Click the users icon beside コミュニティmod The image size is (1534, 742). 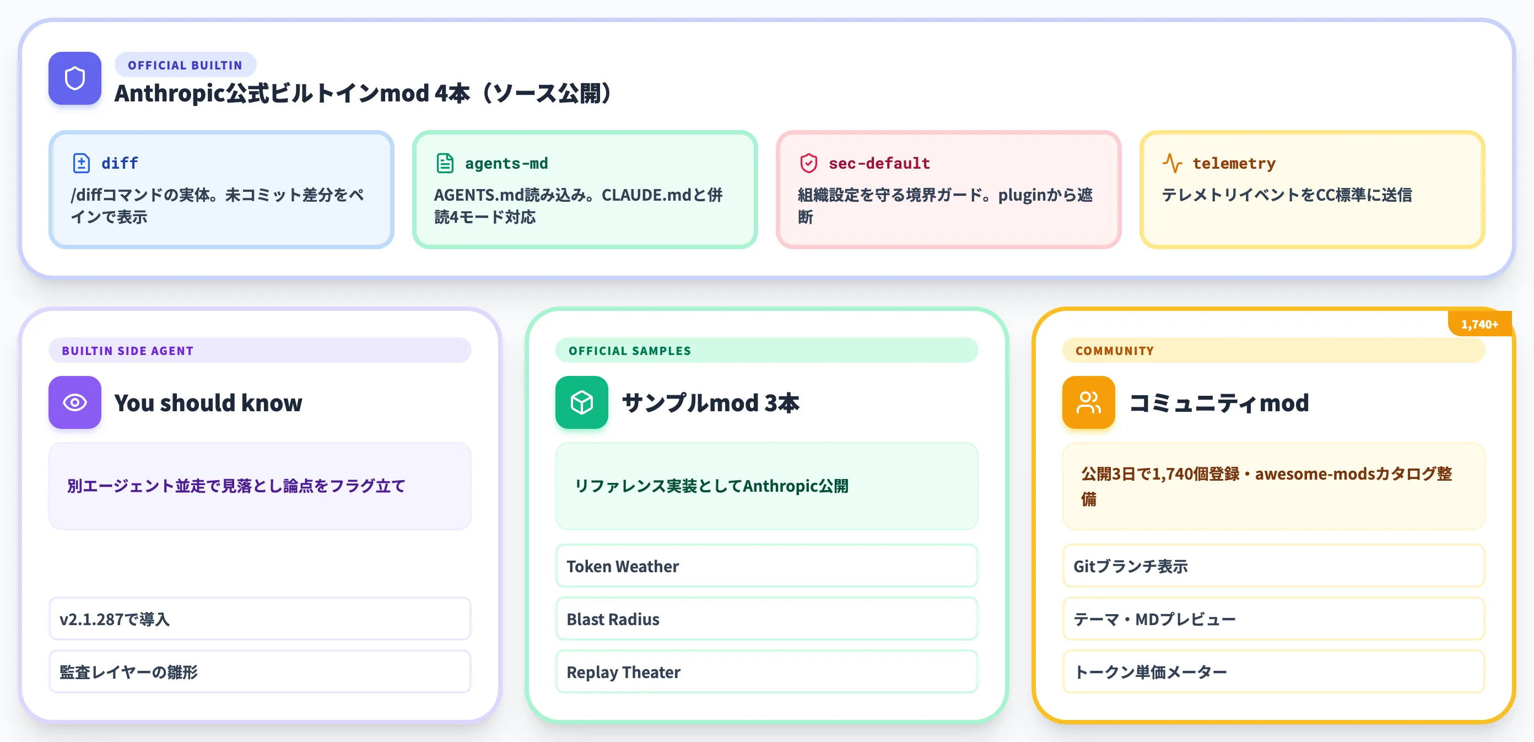click(1088, 402)
